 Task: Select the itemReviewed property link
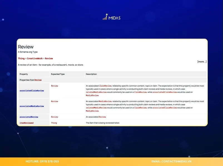(x=26, y=123)
